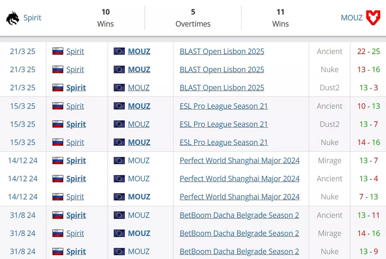This screenshot has width=386, height=259.
Task: Click the Dust2 map label in the ESL Pro League row
Action: coord(329,124)
